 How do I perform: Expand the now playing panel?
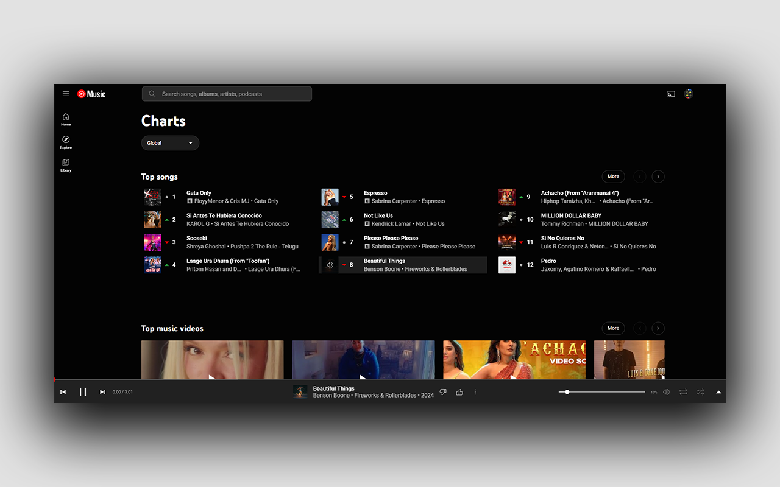point(718,392)
